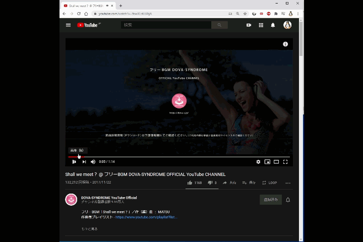This screenshot has width=363, height=242.
Task: Open a new browser tab
Action: 120,6
